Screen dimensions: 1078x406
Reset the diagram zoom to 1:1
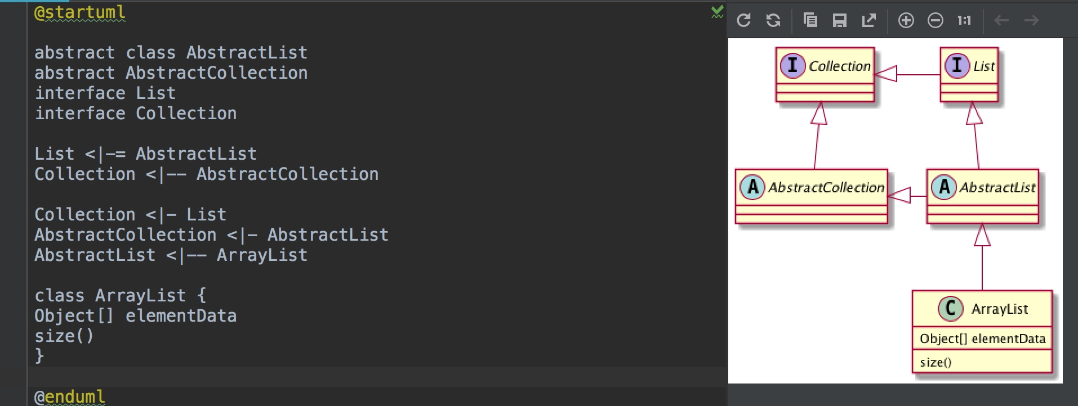[x=964, y=20]
